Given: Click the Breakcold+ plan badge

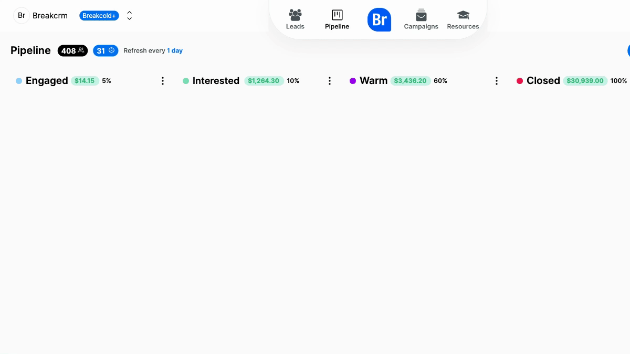Looking at the screenshot, I should [99, 16].
